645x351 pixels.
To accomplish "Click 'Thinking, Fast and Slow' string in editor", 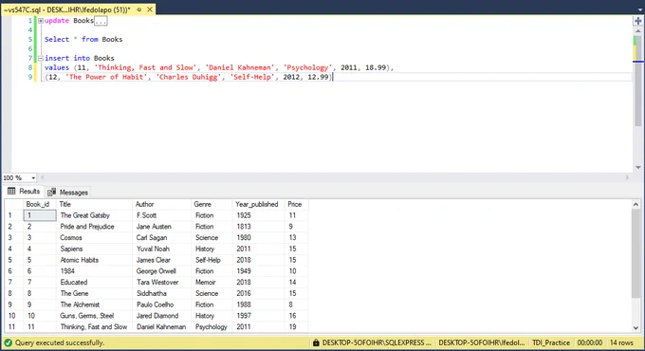I will (145, 67).
